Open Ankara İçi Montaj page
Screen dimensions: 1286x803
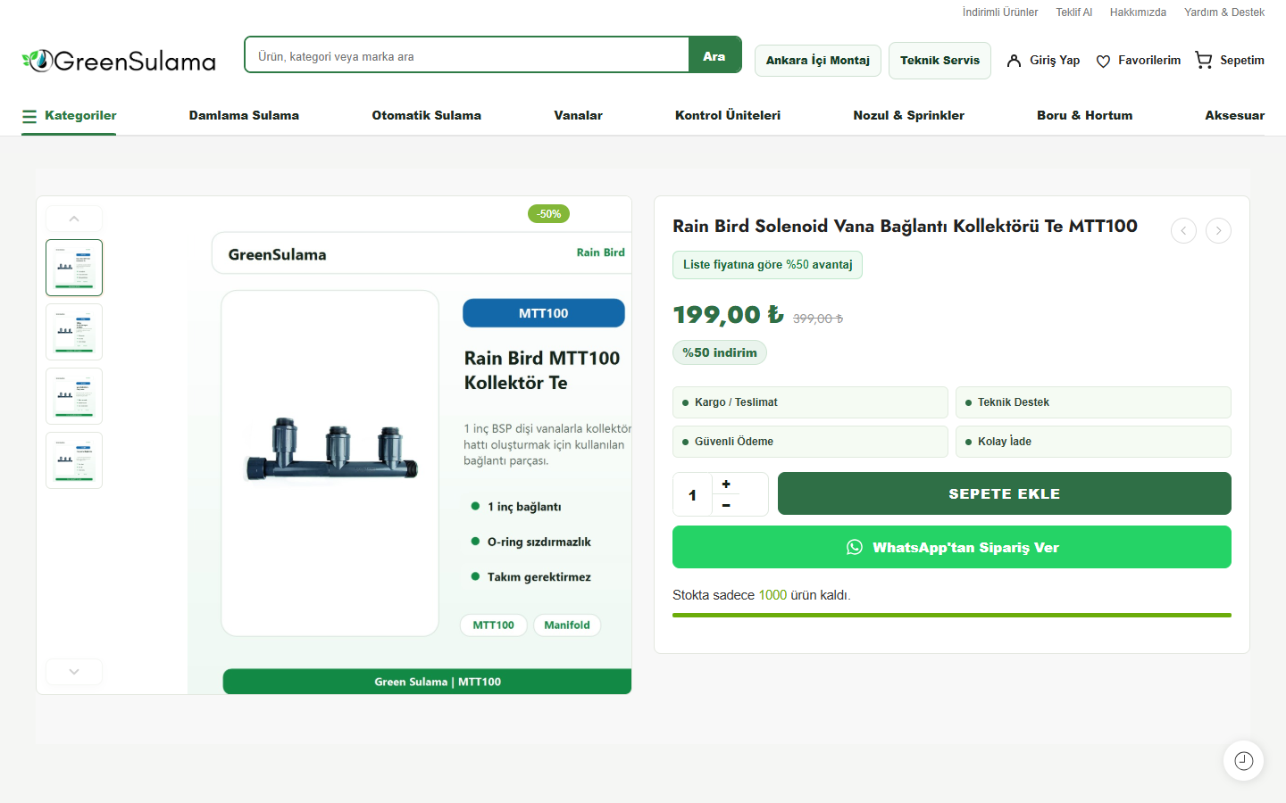point(818,61)
